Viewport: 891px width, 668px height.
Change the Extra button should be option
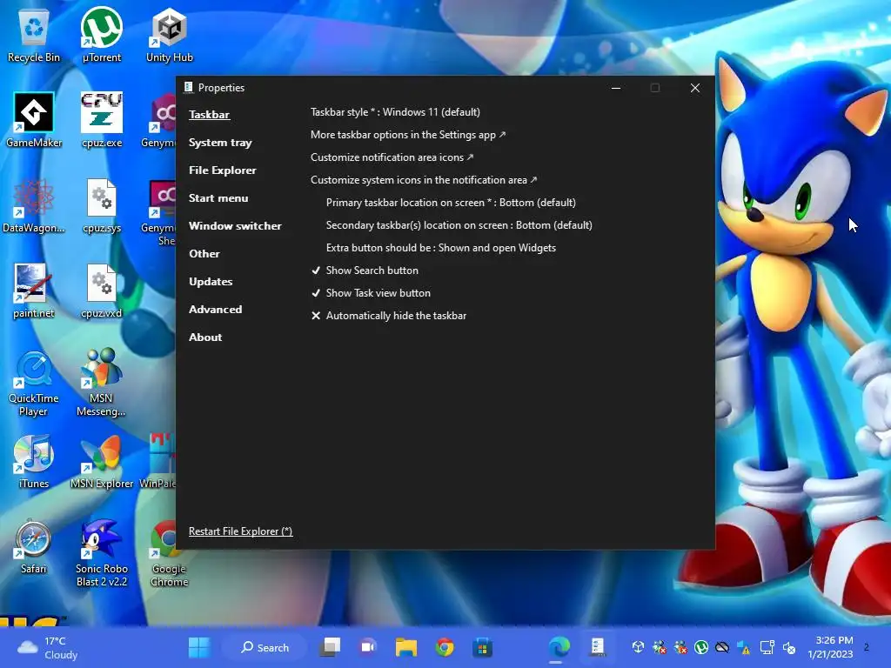click(441, 248)
